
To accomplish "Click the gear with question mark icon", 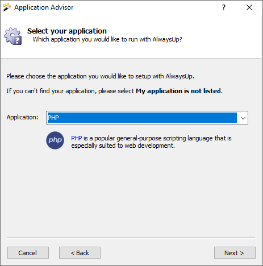I will 12,36.
